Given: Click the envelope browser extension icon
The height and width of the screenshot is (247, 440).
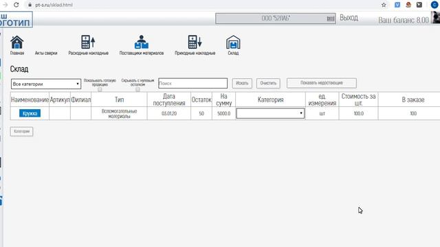Looking at the screenshot, I should click(419, 5).
